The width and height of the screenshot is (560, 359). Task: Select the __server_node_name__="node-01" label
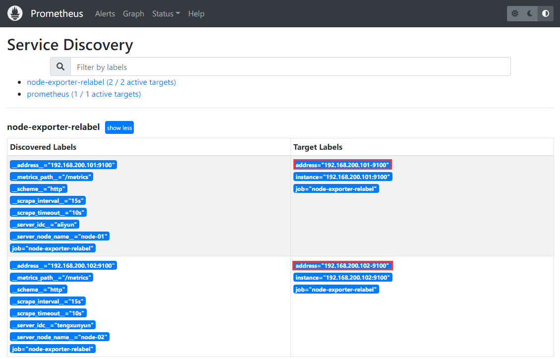(x=59, y=237)
